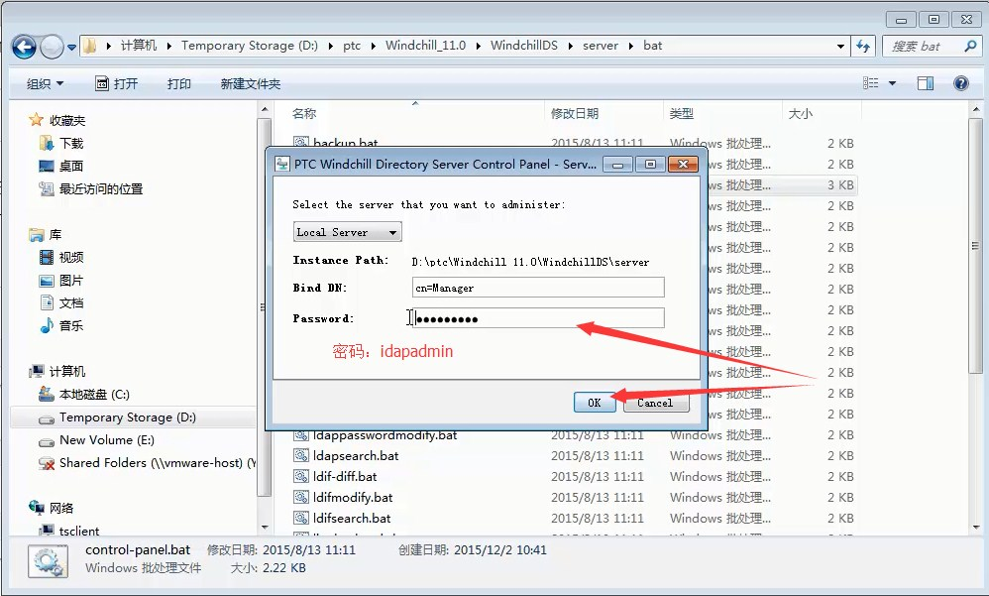Screen dimensions: 989x596
Task: Click the Directory Server dialog title icon
Action: (282, 165)
